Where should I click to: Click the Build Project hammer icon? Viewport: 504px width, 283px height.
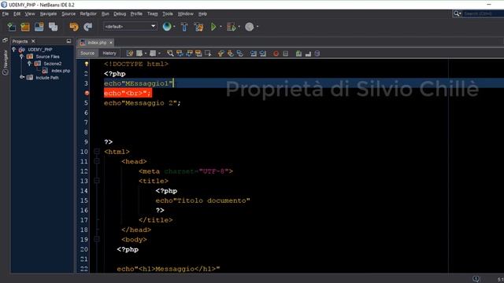click(x=184, y=27)
